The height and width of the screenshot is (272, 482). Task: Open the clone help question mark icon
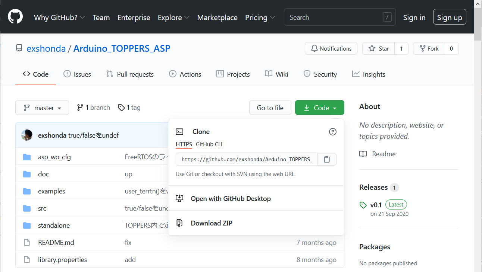(332, 131)
